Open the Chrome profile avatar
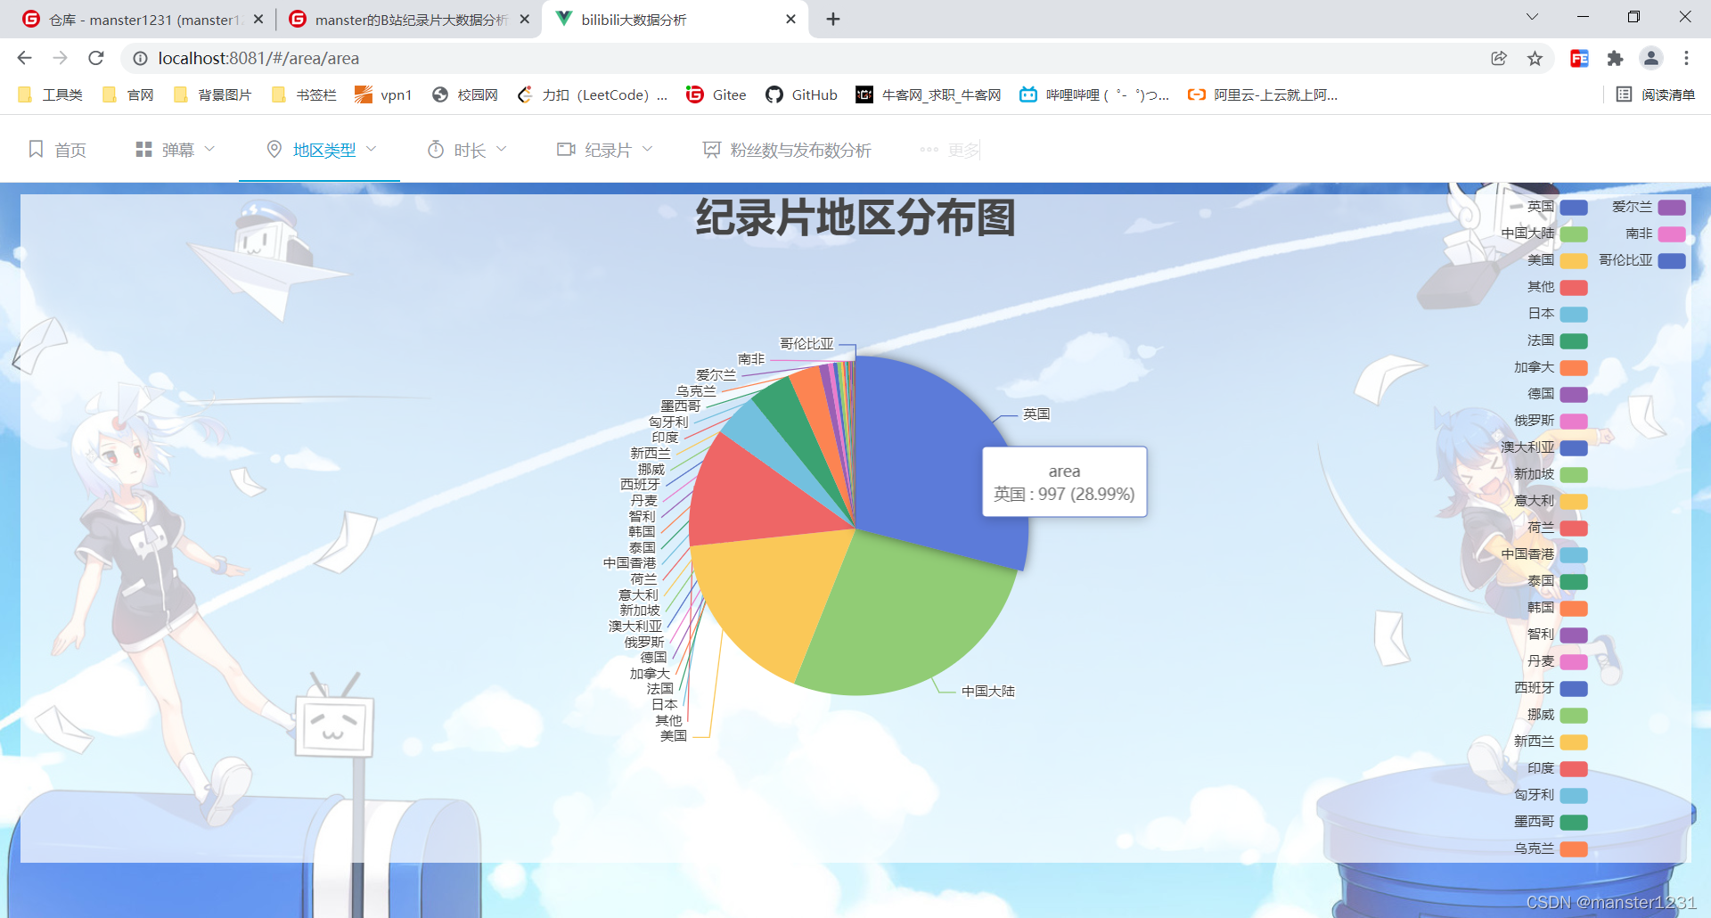 (x=1650, y=58)
